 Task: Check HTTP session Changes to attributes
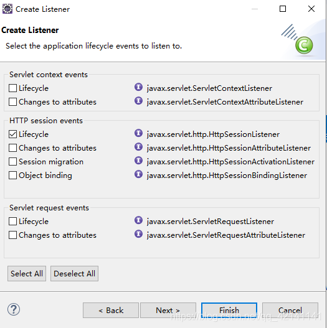(x=13, y=148)
